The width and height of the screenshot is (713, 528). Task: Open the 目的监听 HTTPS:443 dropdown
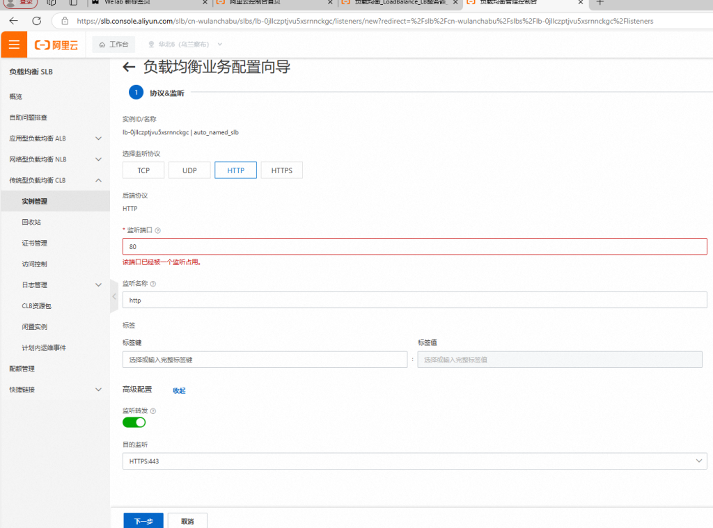click(414, 461)
